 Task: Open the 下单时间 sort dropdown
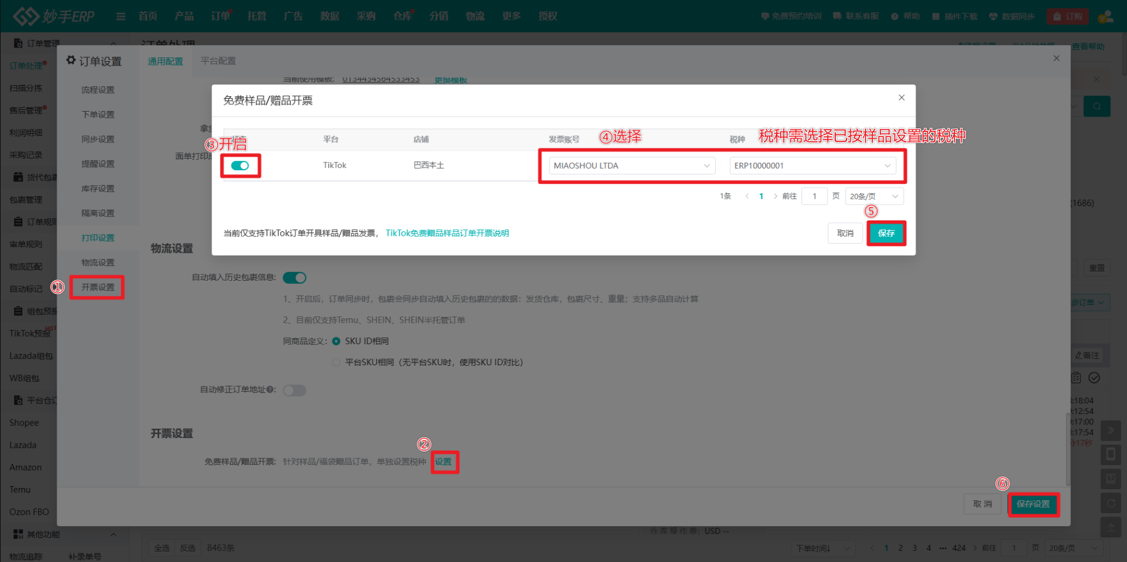[x=823, y=548]
